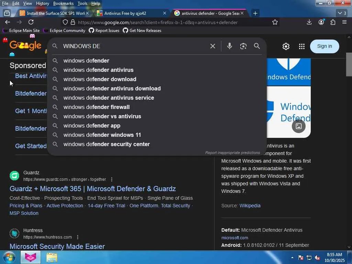This screenshot has width=352, height=264.
Task: Click the Action Center flag tray icon
Action: [300, 257]
